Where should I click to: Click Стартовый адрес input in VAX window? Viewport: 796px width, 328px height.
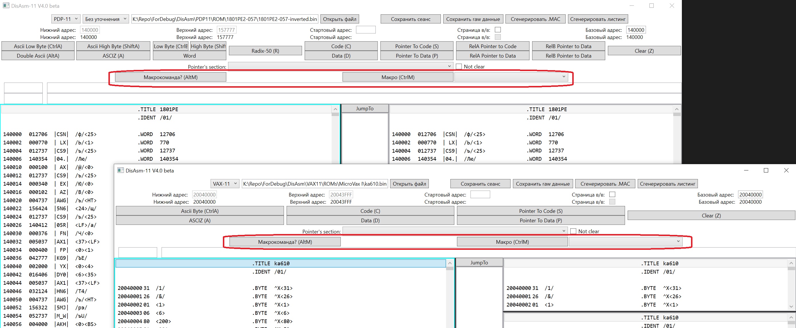pos(480,195)
